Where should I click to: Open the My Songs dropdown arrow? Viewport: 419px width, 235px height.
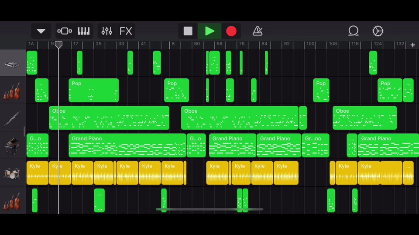(x=41, y=31)
